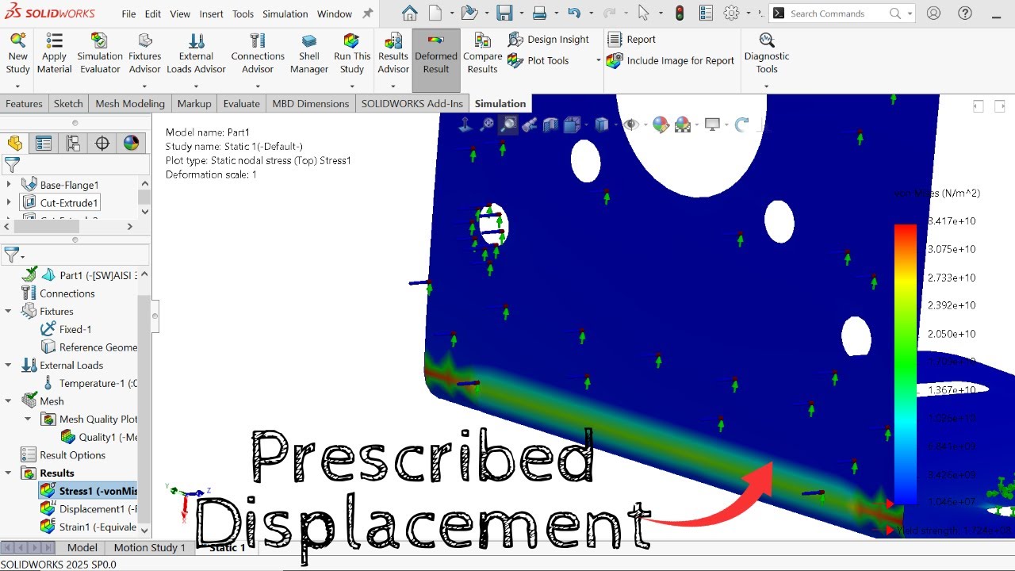This screenshot has height=571, width=1015.
Task: Open External Loads Advisor
Action: coord(196,53)
